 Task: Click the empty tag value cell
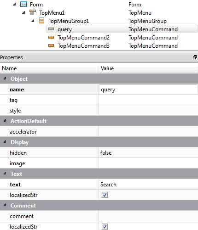tap(148, 100)
